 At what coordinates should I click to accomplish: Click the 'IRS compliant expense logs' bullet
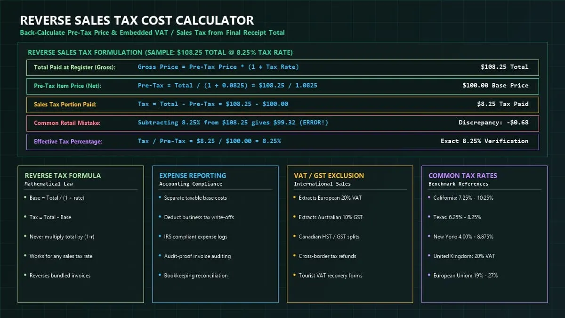(195, 236)
